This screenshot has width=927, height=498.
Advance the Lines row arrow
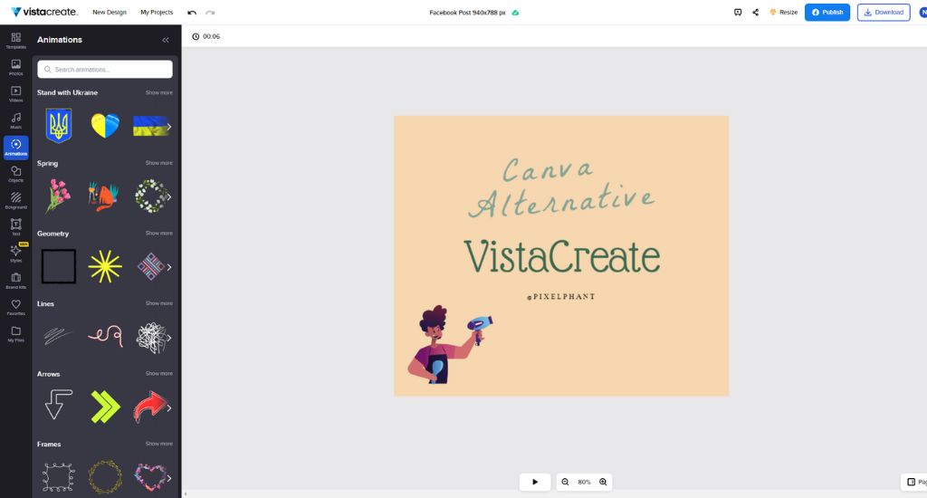click(169, 338)
